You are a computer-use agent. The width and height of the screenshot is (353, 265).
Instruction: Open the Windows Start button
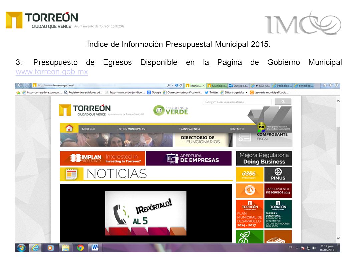22,248
